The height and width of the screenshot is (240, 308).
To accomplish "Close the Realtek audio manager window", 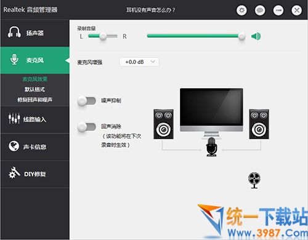I will point(296,10).
